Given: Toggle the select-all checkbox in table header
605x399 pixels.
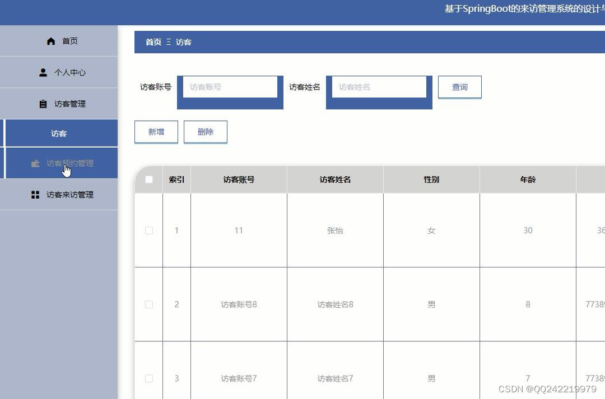Looking at the screenshot, I should pos(148,179).
